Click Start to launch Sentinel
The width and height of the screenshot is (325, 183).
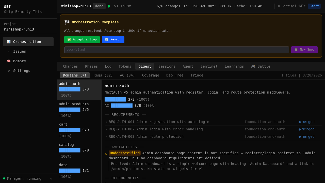tap(314, 6)
